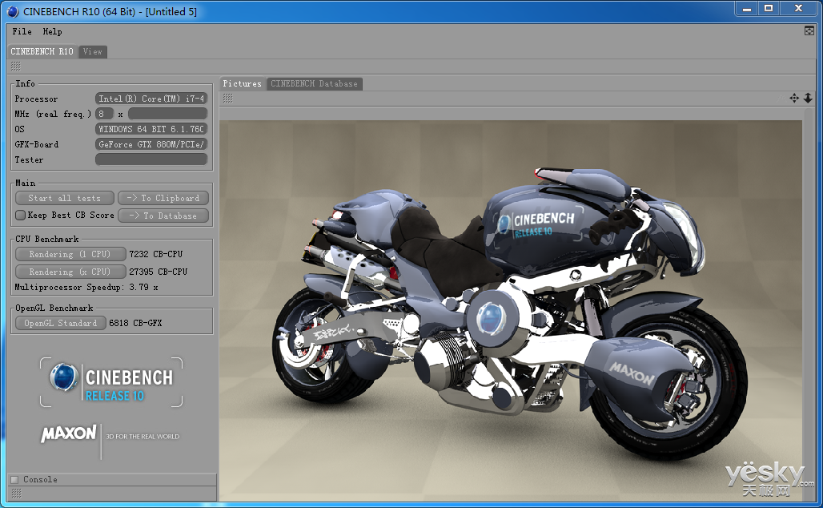Click the CINEBENCH app icon in title bar
This screenshot has width=823, height=508.
(13, 10)
